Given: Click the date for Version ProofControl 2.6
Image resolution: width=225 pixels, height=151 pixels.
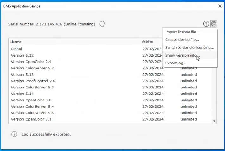Looking at the screenshot, I should (153, 81).
